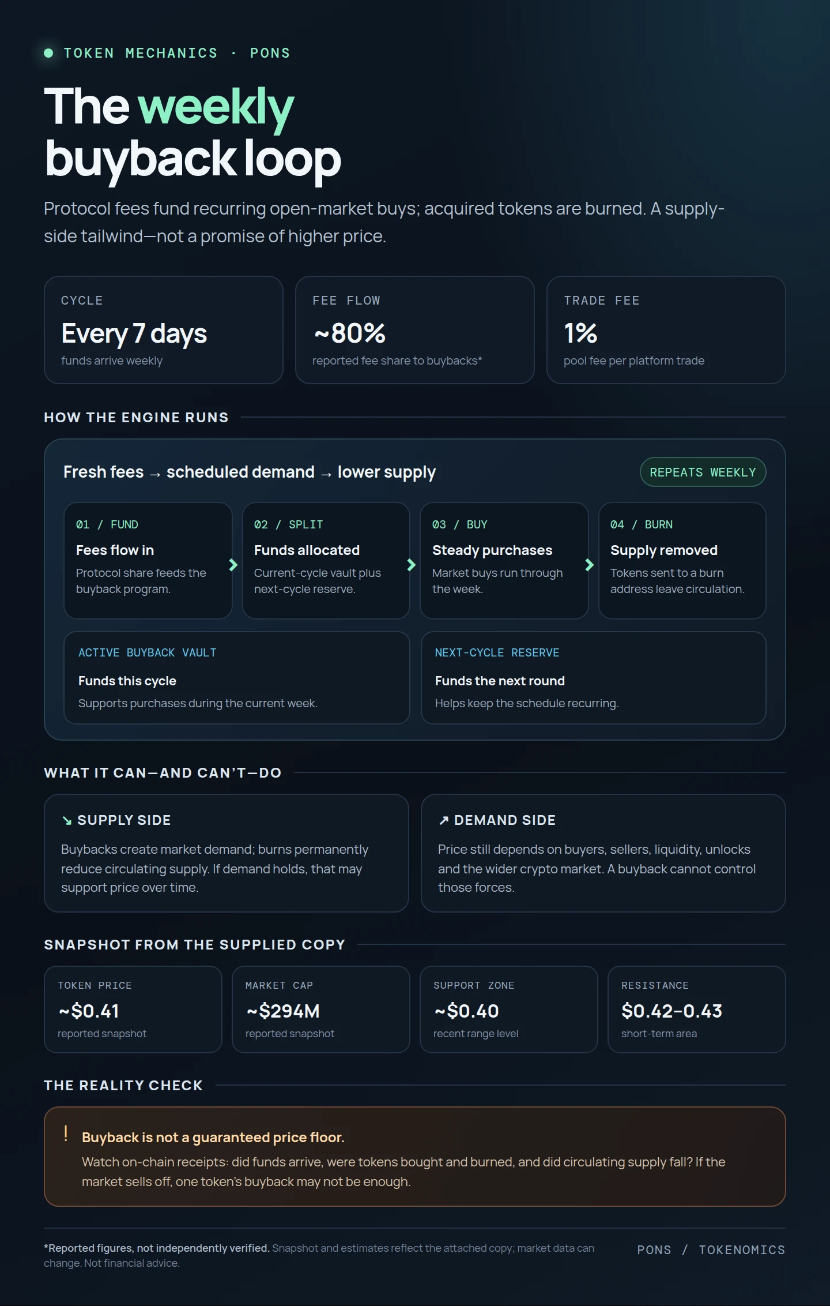Click the down-right arrow next to SUPPLY SIDE
The image size is (830, 1306).
67,820
